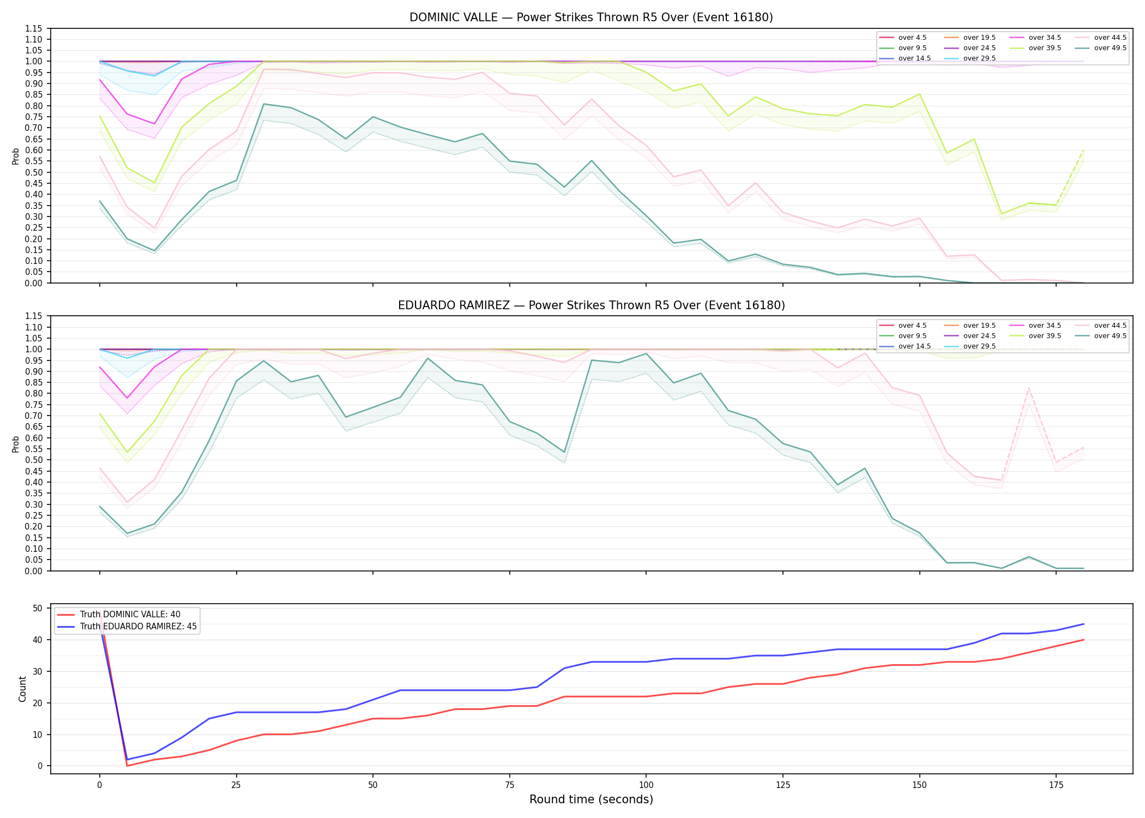Click the Count axis tick label 40

point(38,640)
